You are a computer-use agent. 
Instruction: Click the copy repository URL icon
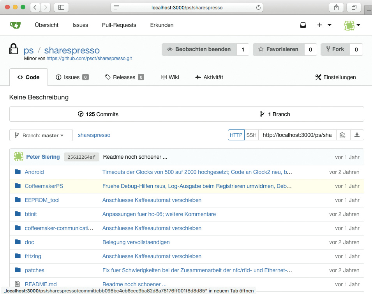tap(342, 135)
